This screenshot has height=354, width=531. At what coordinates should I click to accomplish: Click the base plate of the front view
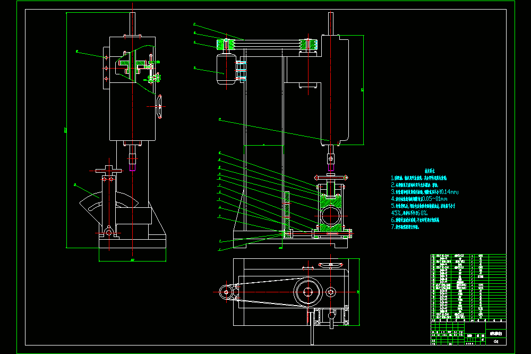point(290,239)
